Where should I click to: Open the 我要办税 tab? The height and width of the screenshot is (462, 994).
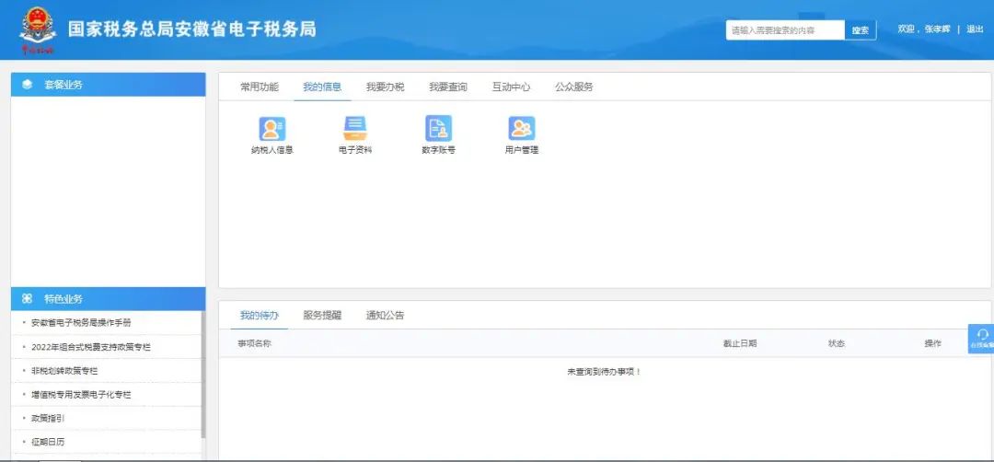(385, 87)
